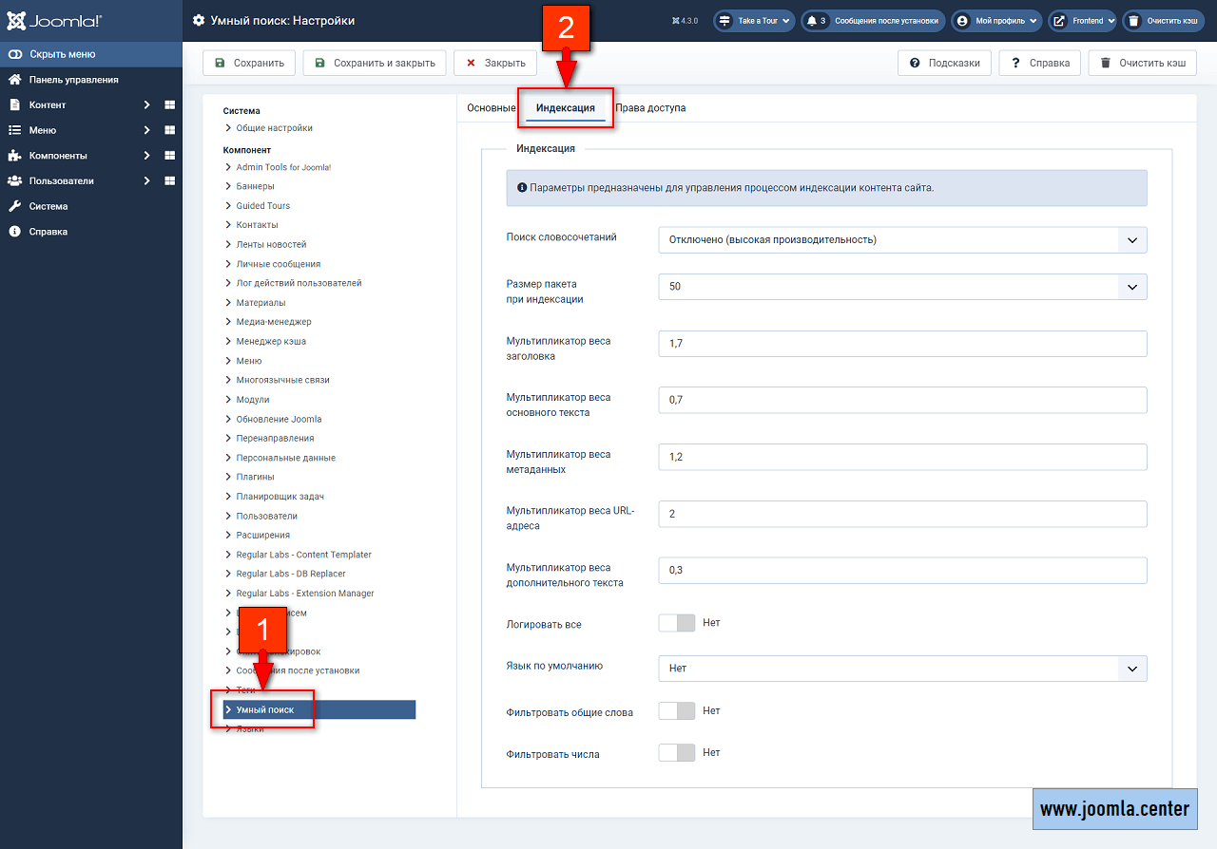Toggle the Фильтровать числа switch
The width and height of the screenshot is (1217, 849).
coord(676,753)
